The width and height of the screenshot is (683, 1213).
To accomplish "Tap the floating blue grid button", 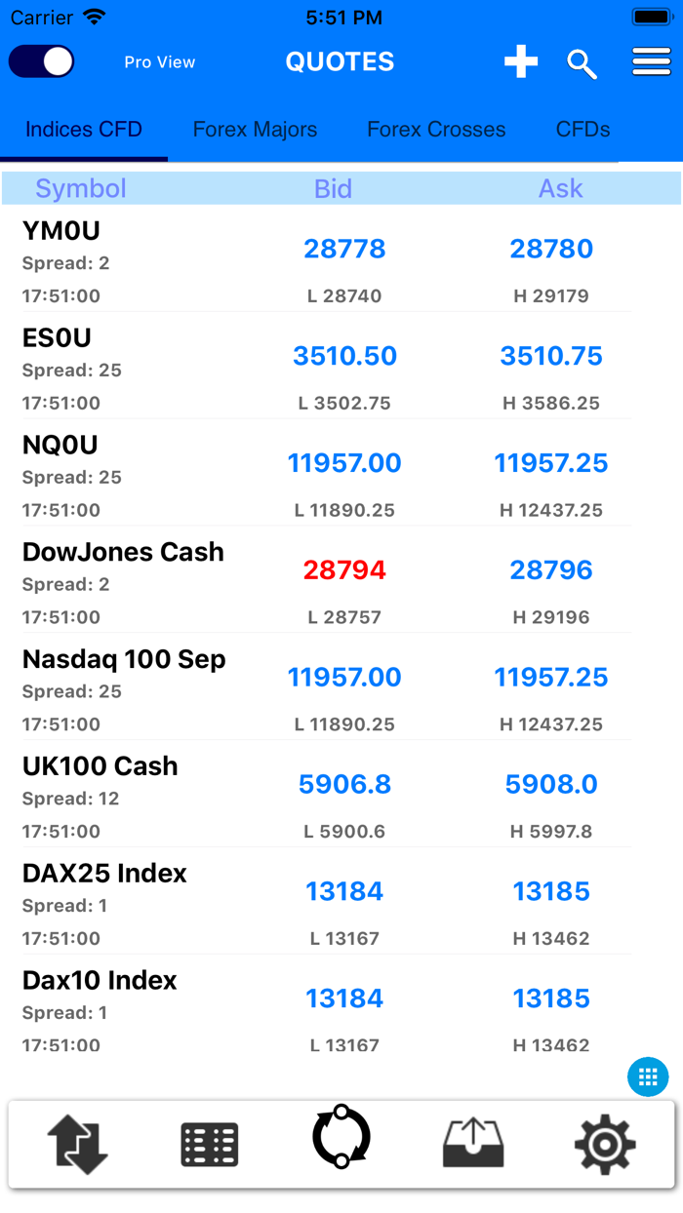I will click(x=647, y=1077).
